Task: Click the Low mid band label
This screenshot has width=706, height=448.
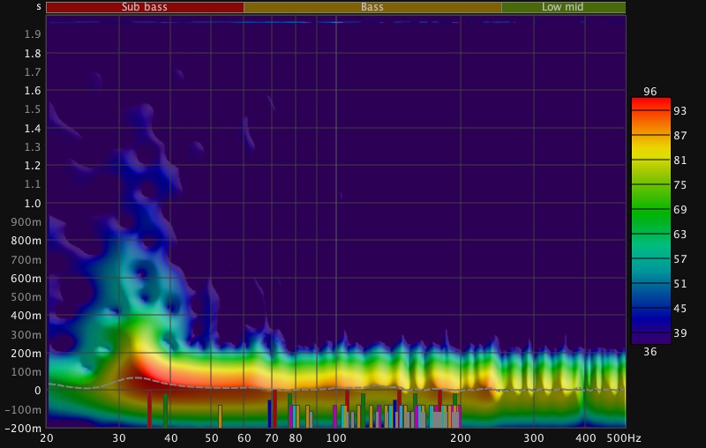Action: [563, 7]
